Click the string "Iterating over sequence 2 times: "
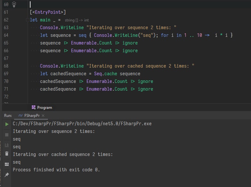This screenshot has height=187, width=251. point(131,28)
